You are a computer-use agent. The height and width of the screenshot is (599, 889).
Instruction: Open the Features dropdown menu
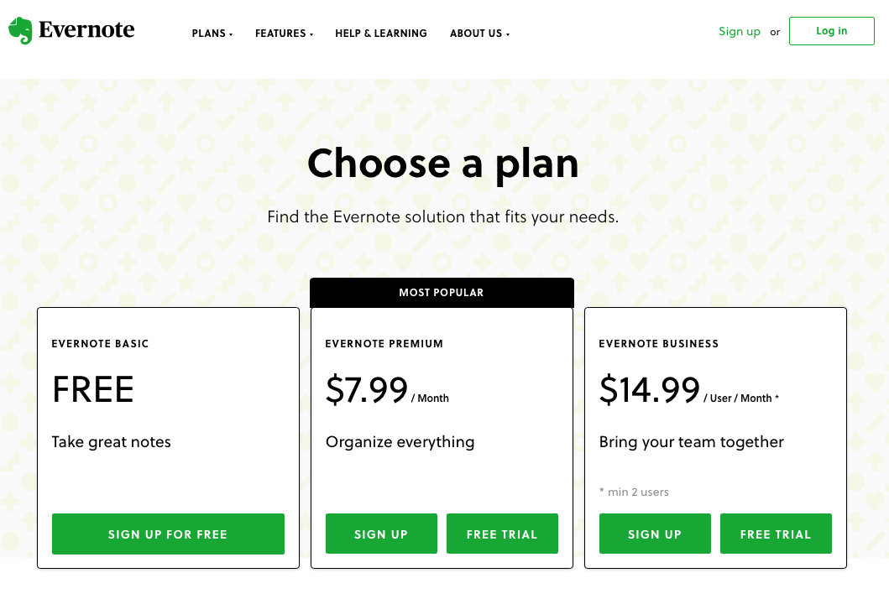coord(284,34)
